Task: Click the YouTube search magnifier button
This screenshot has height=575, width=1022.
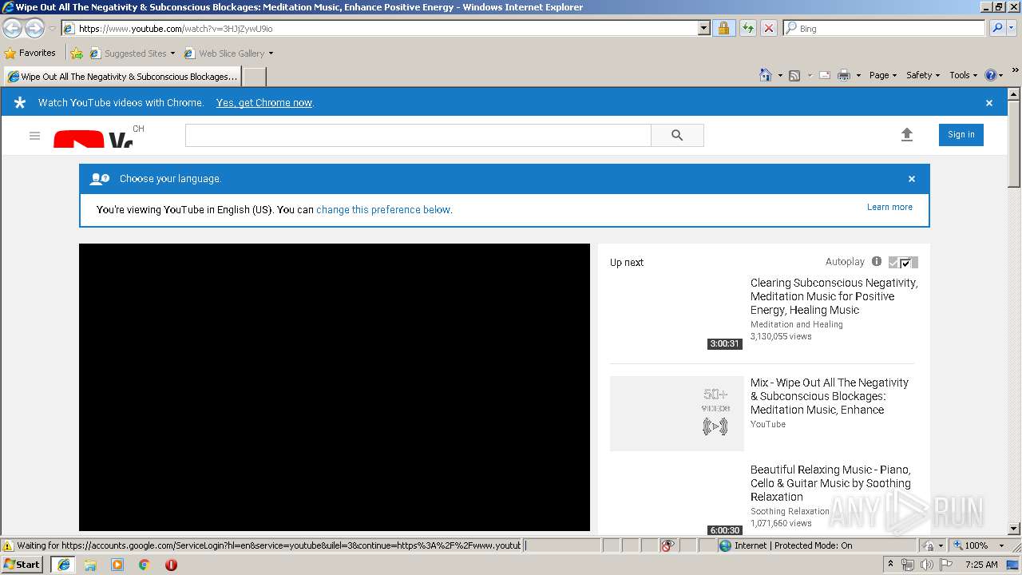Action: [677, 136]
